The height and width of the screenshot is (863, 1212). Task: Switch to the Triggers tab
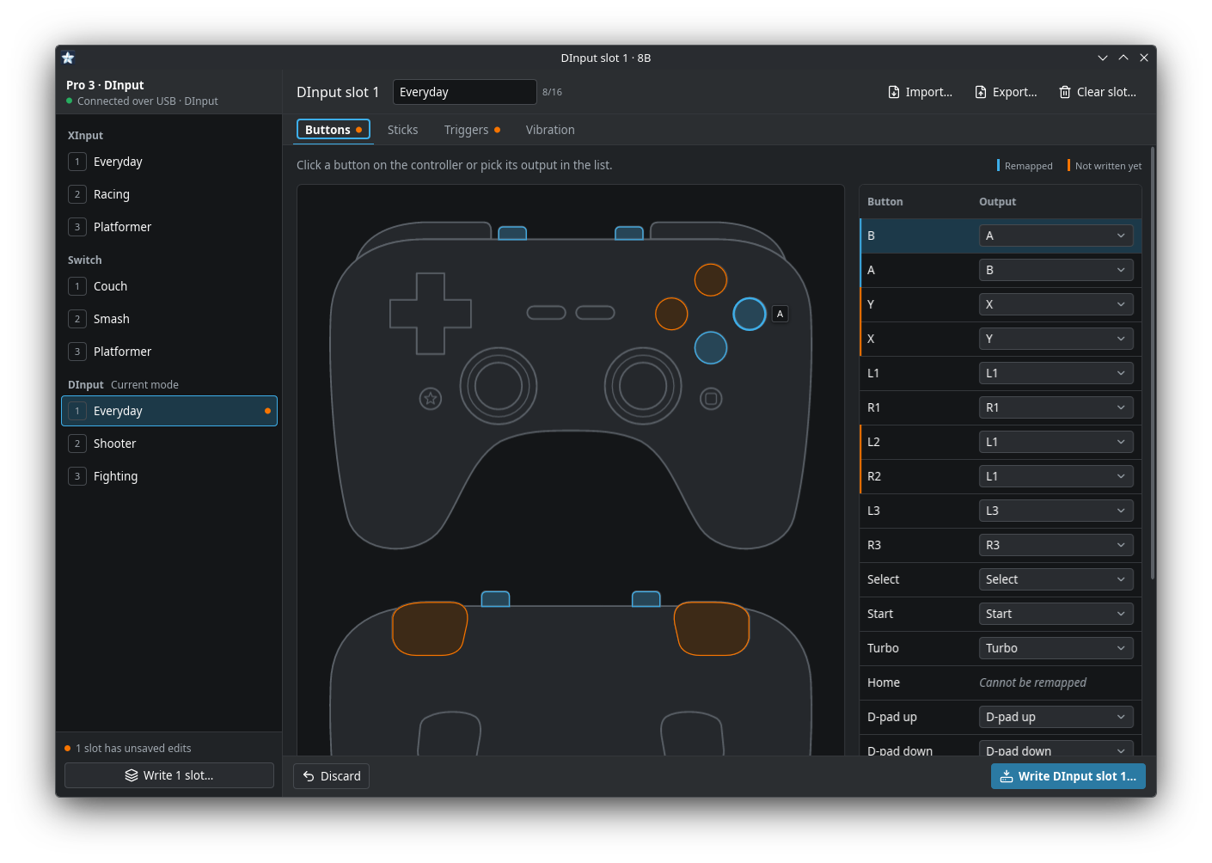point(472,130)
